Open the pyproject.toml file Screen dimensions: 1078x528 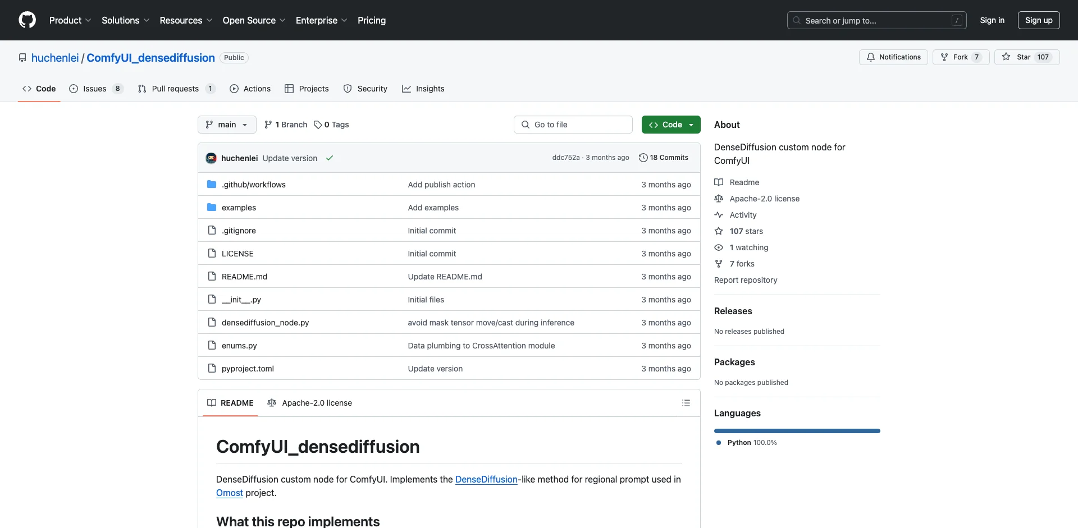pyautogui.click(x=248, y=369)
